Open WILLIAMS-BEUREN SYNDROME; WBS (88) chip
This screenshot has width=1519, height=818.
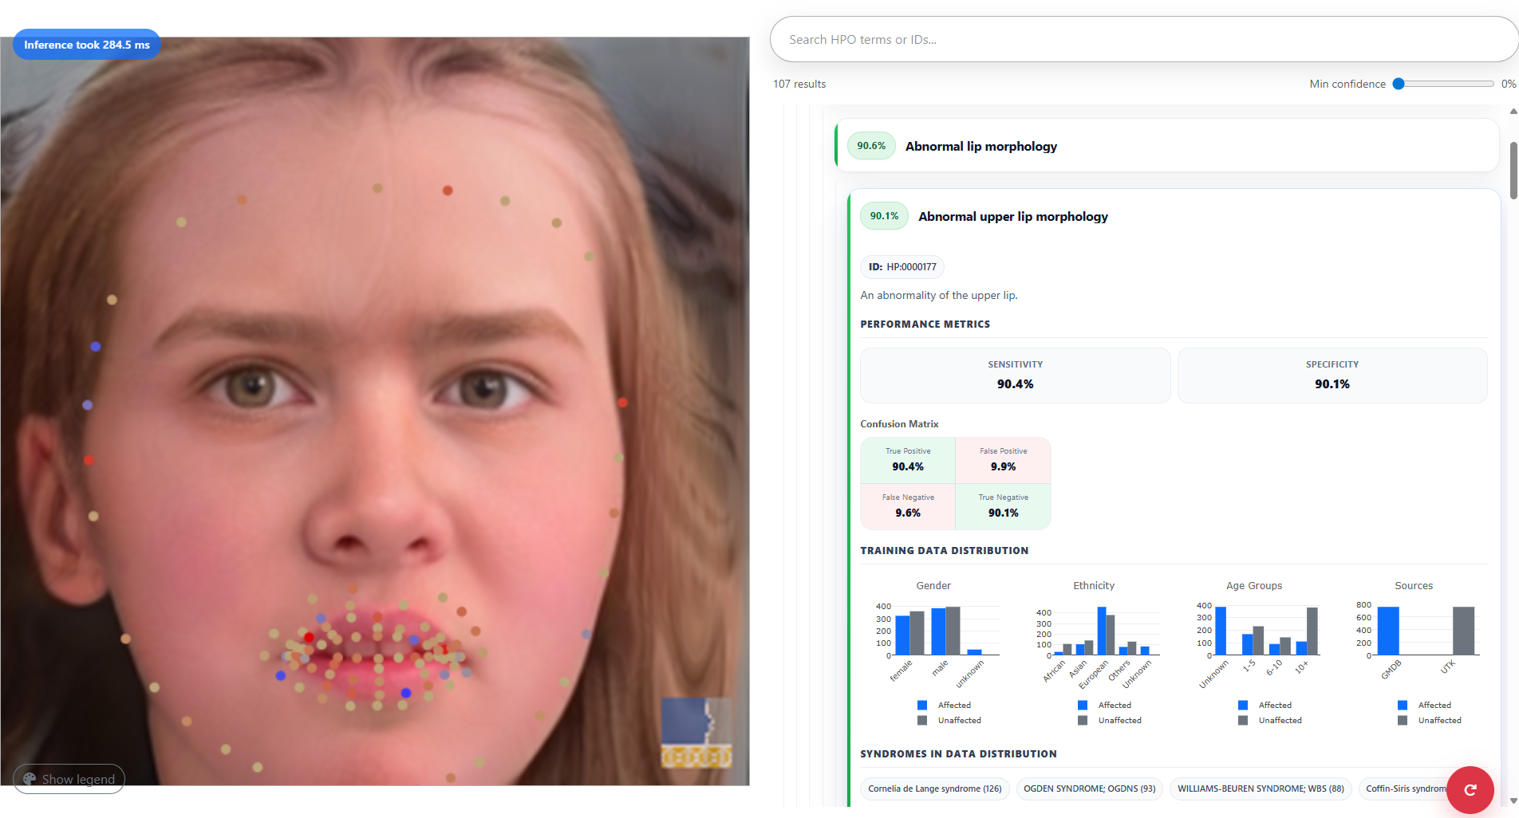click(x=1261, y=789)
